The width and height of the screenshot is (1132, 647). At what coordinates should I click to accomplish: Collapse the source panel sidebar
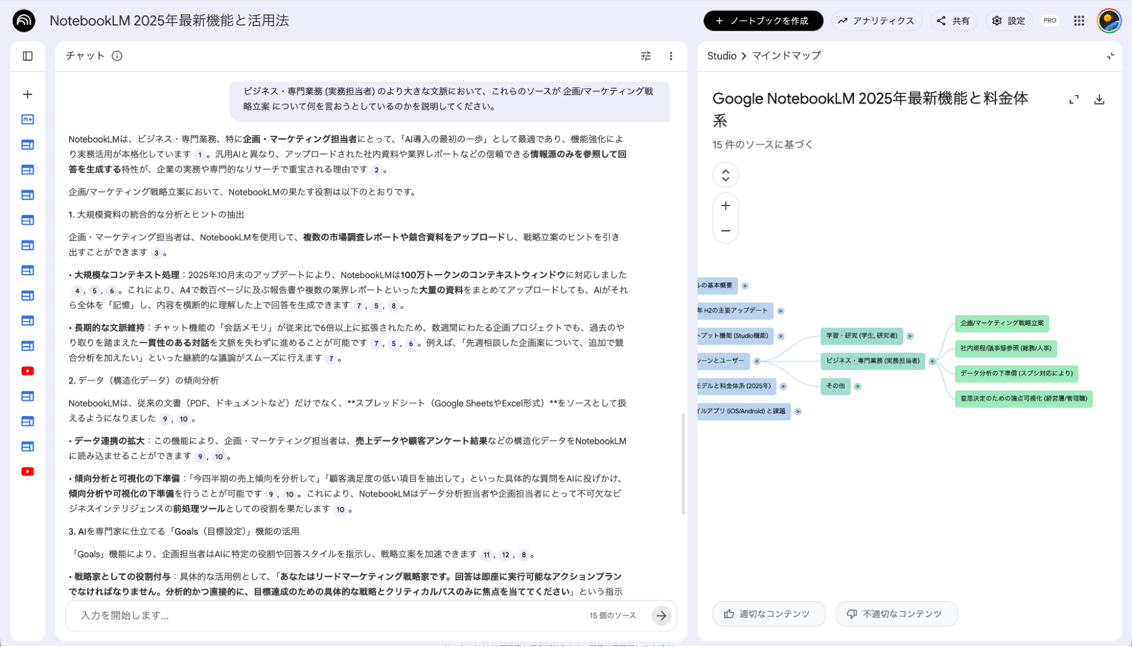click(27, 55)
